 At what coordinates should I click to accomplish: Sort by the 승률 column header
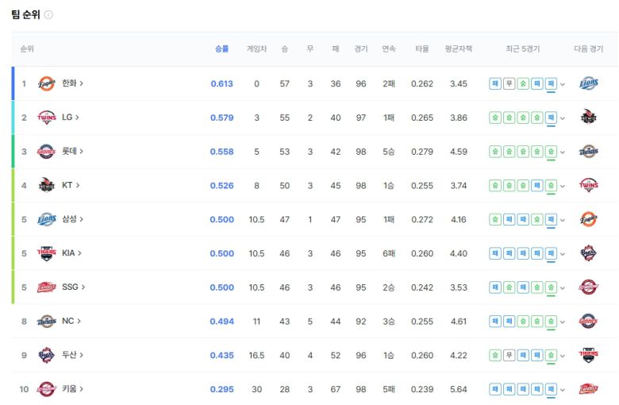click(x=221, y=49)
